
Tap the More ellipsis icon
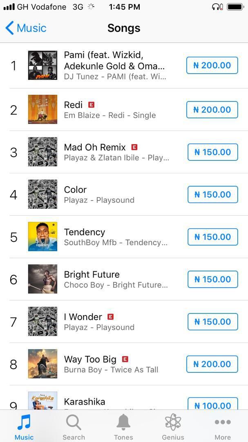pyautogui.click(x=223, y=422)
